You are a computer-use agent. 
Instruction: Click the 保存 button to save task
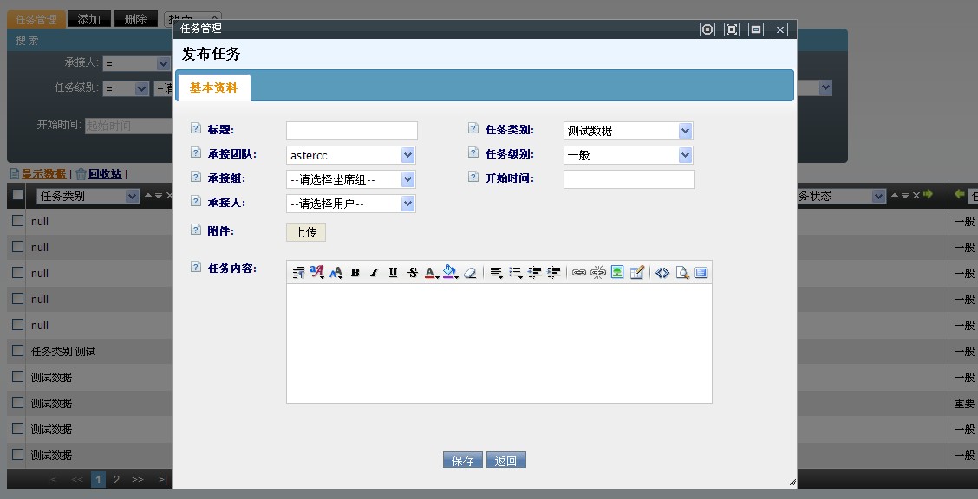point(462,461)
